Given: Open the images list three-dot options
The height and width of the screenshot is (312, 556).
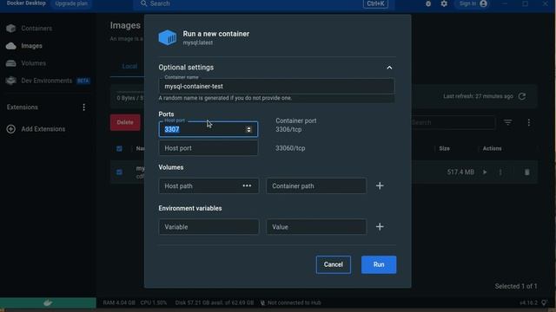Looking at the screenshot, I should (529, 122).
